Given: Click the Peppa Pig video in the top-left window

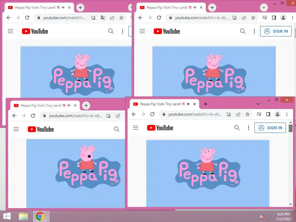Looking at the screenshot, I should (76, 72).
